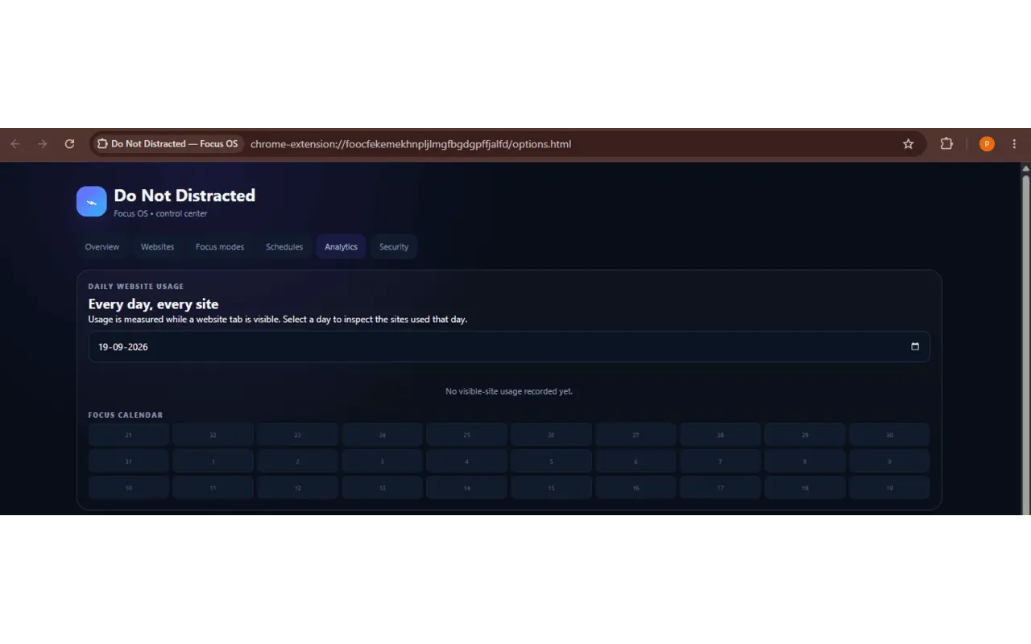Click the extension chip in the address bar
Viewport: 1031px width, 644px height.
(168, 144)
